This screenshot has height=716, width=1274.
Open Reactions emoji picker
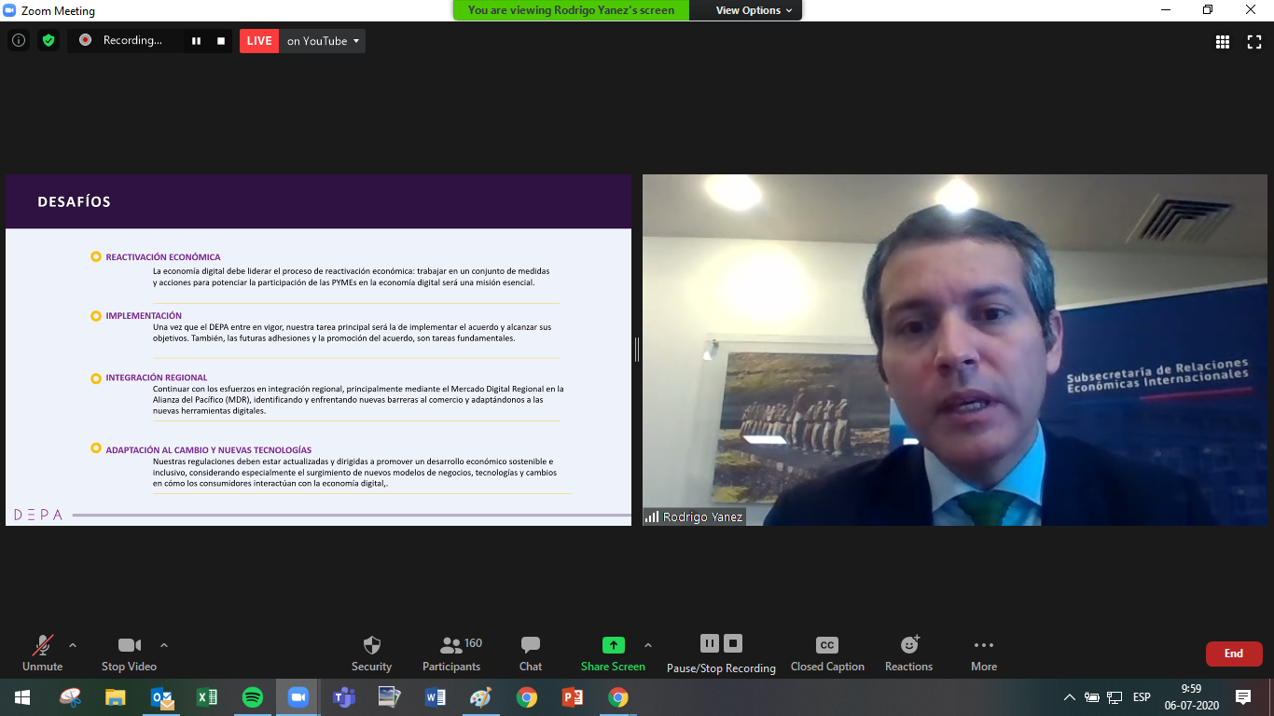[908, 653]
